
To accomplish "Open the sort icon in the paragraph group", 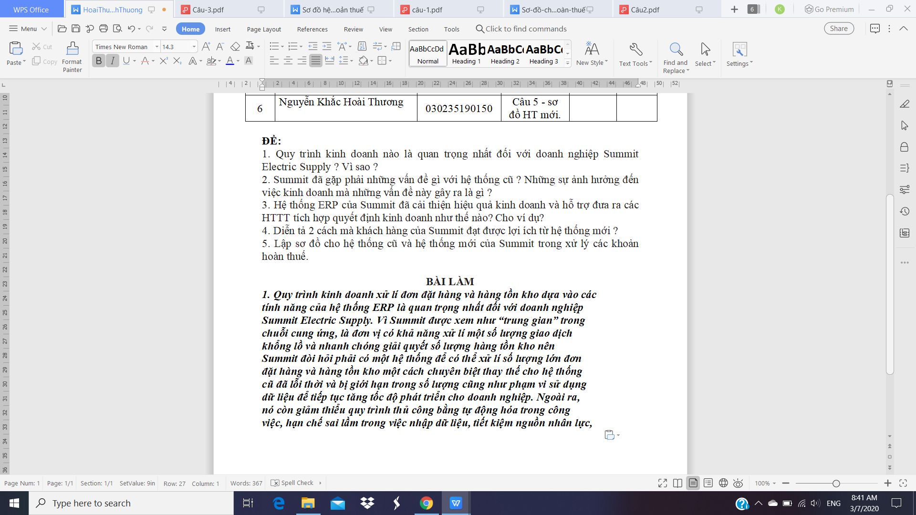I will pos(362,46).
